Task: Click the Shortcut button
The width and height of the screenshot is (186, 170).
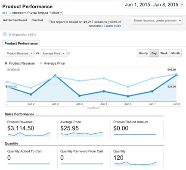Action: point(37,20)
